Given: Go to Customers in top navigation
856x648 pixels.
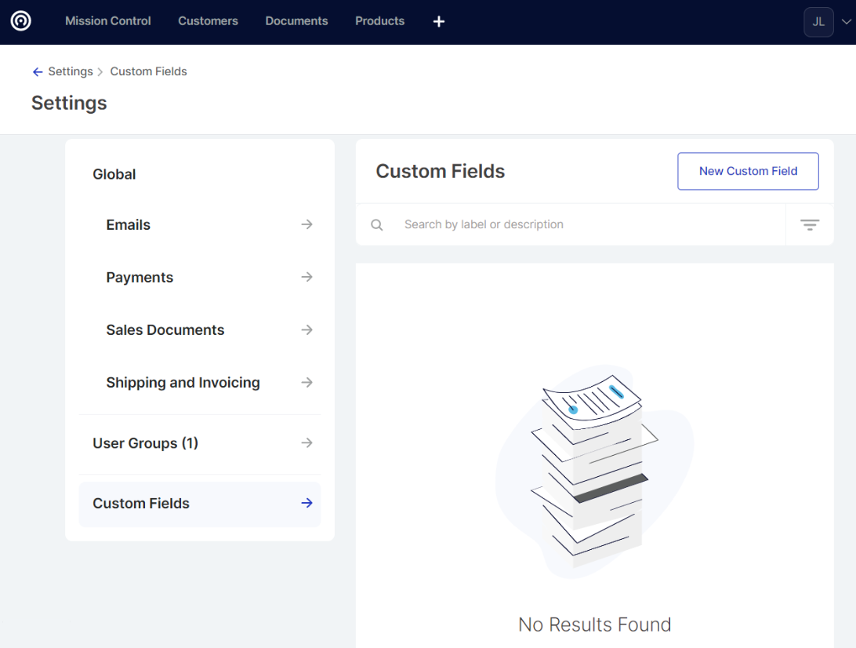Looking at the screenshot, I should [208, 21].
